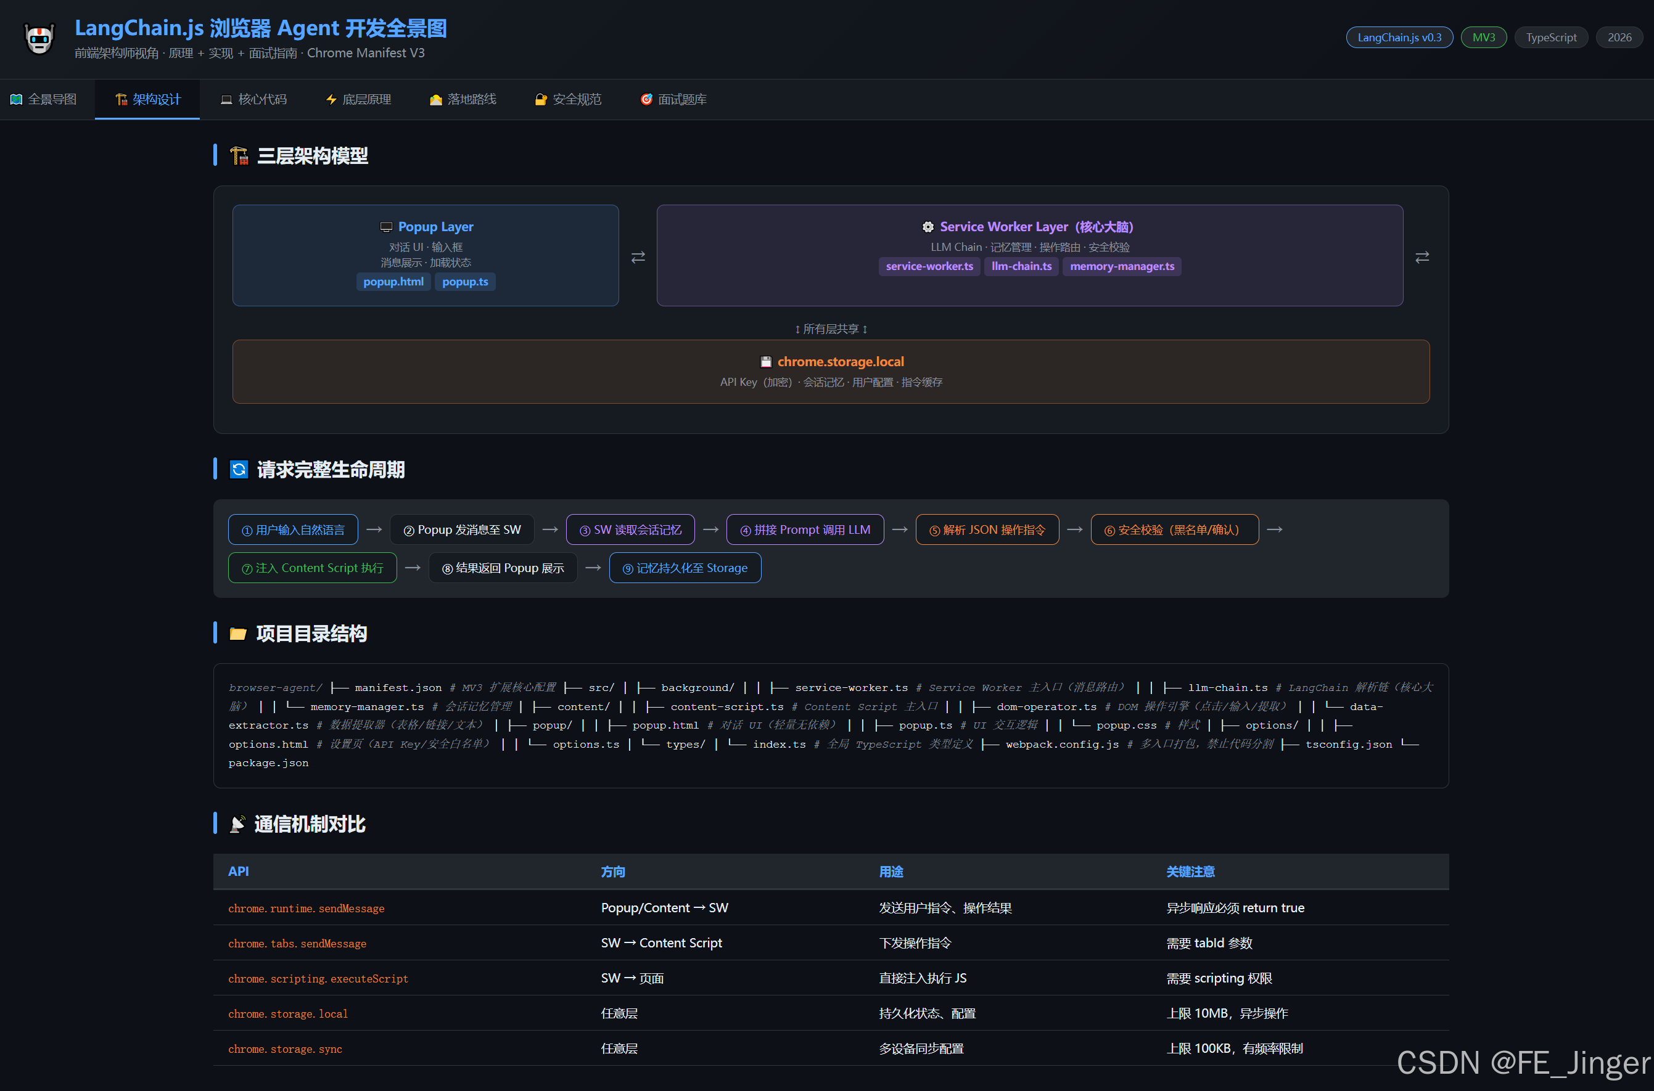1654x1091 pixels.
Task: Click the swap arrows right of Popup Layer
Action: coord(638,258)
